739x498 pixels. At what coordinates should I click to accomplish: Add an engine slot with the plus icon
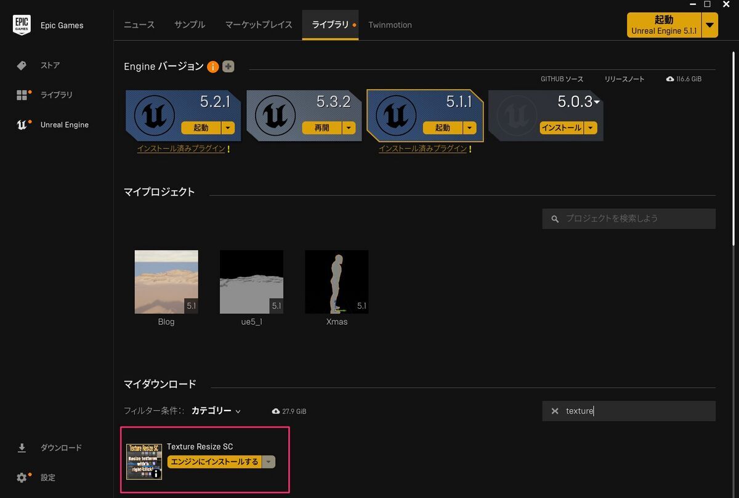pos(228,66)
